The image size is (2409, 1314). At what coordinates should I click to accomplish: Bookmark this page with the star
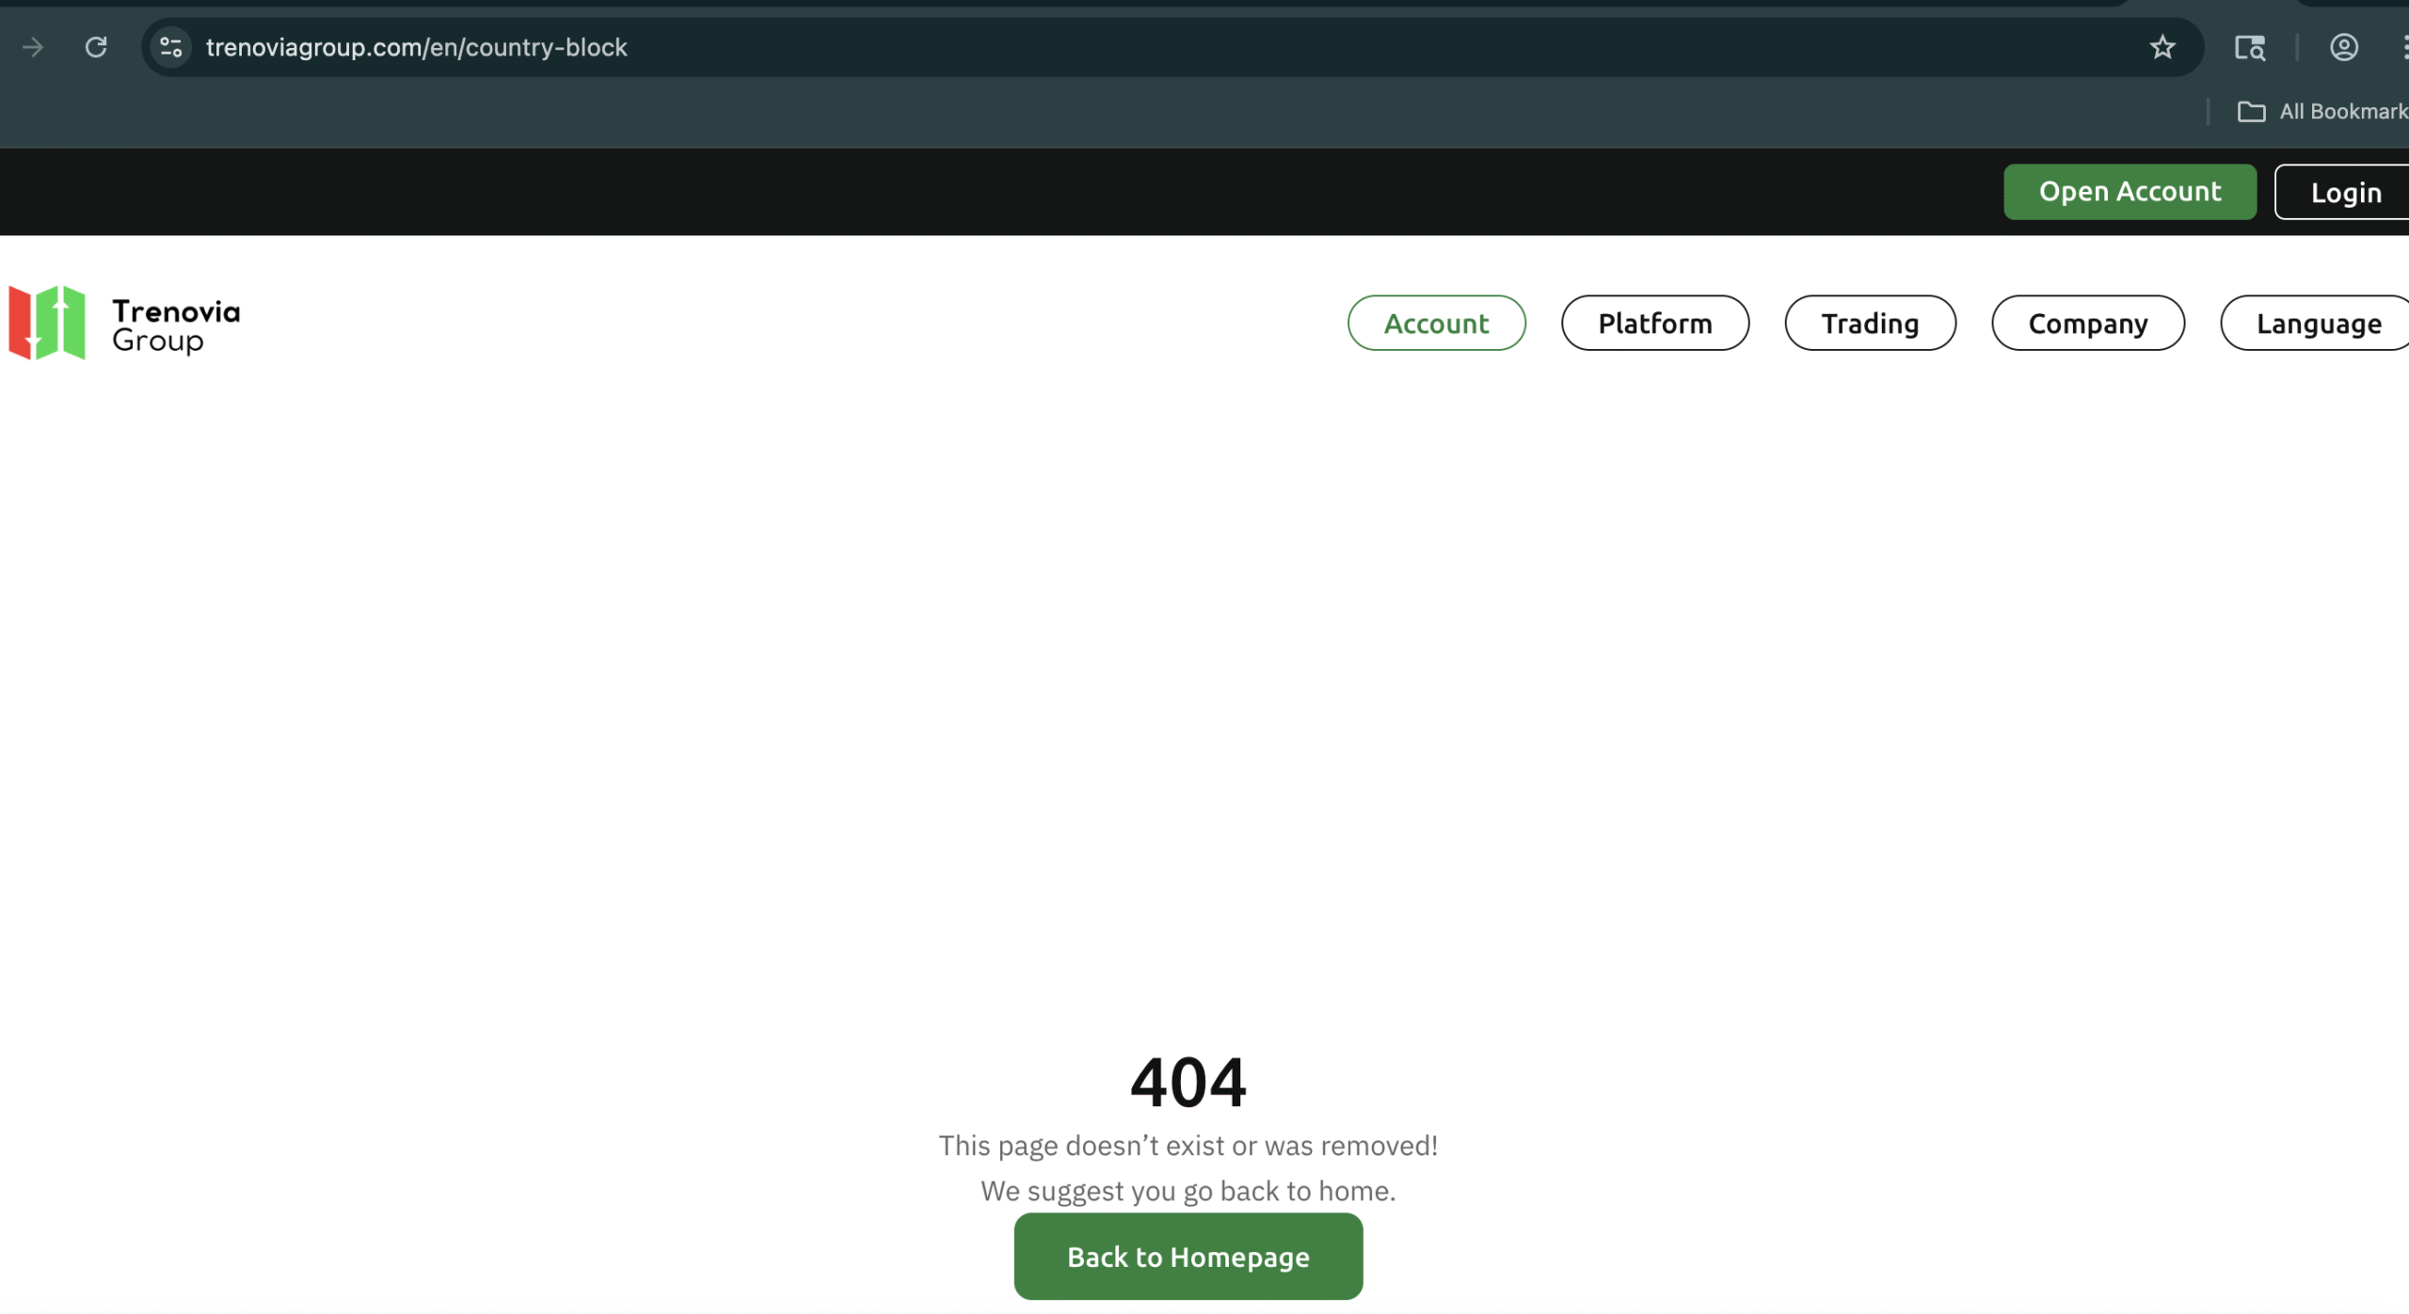(x=2162, y=47)
